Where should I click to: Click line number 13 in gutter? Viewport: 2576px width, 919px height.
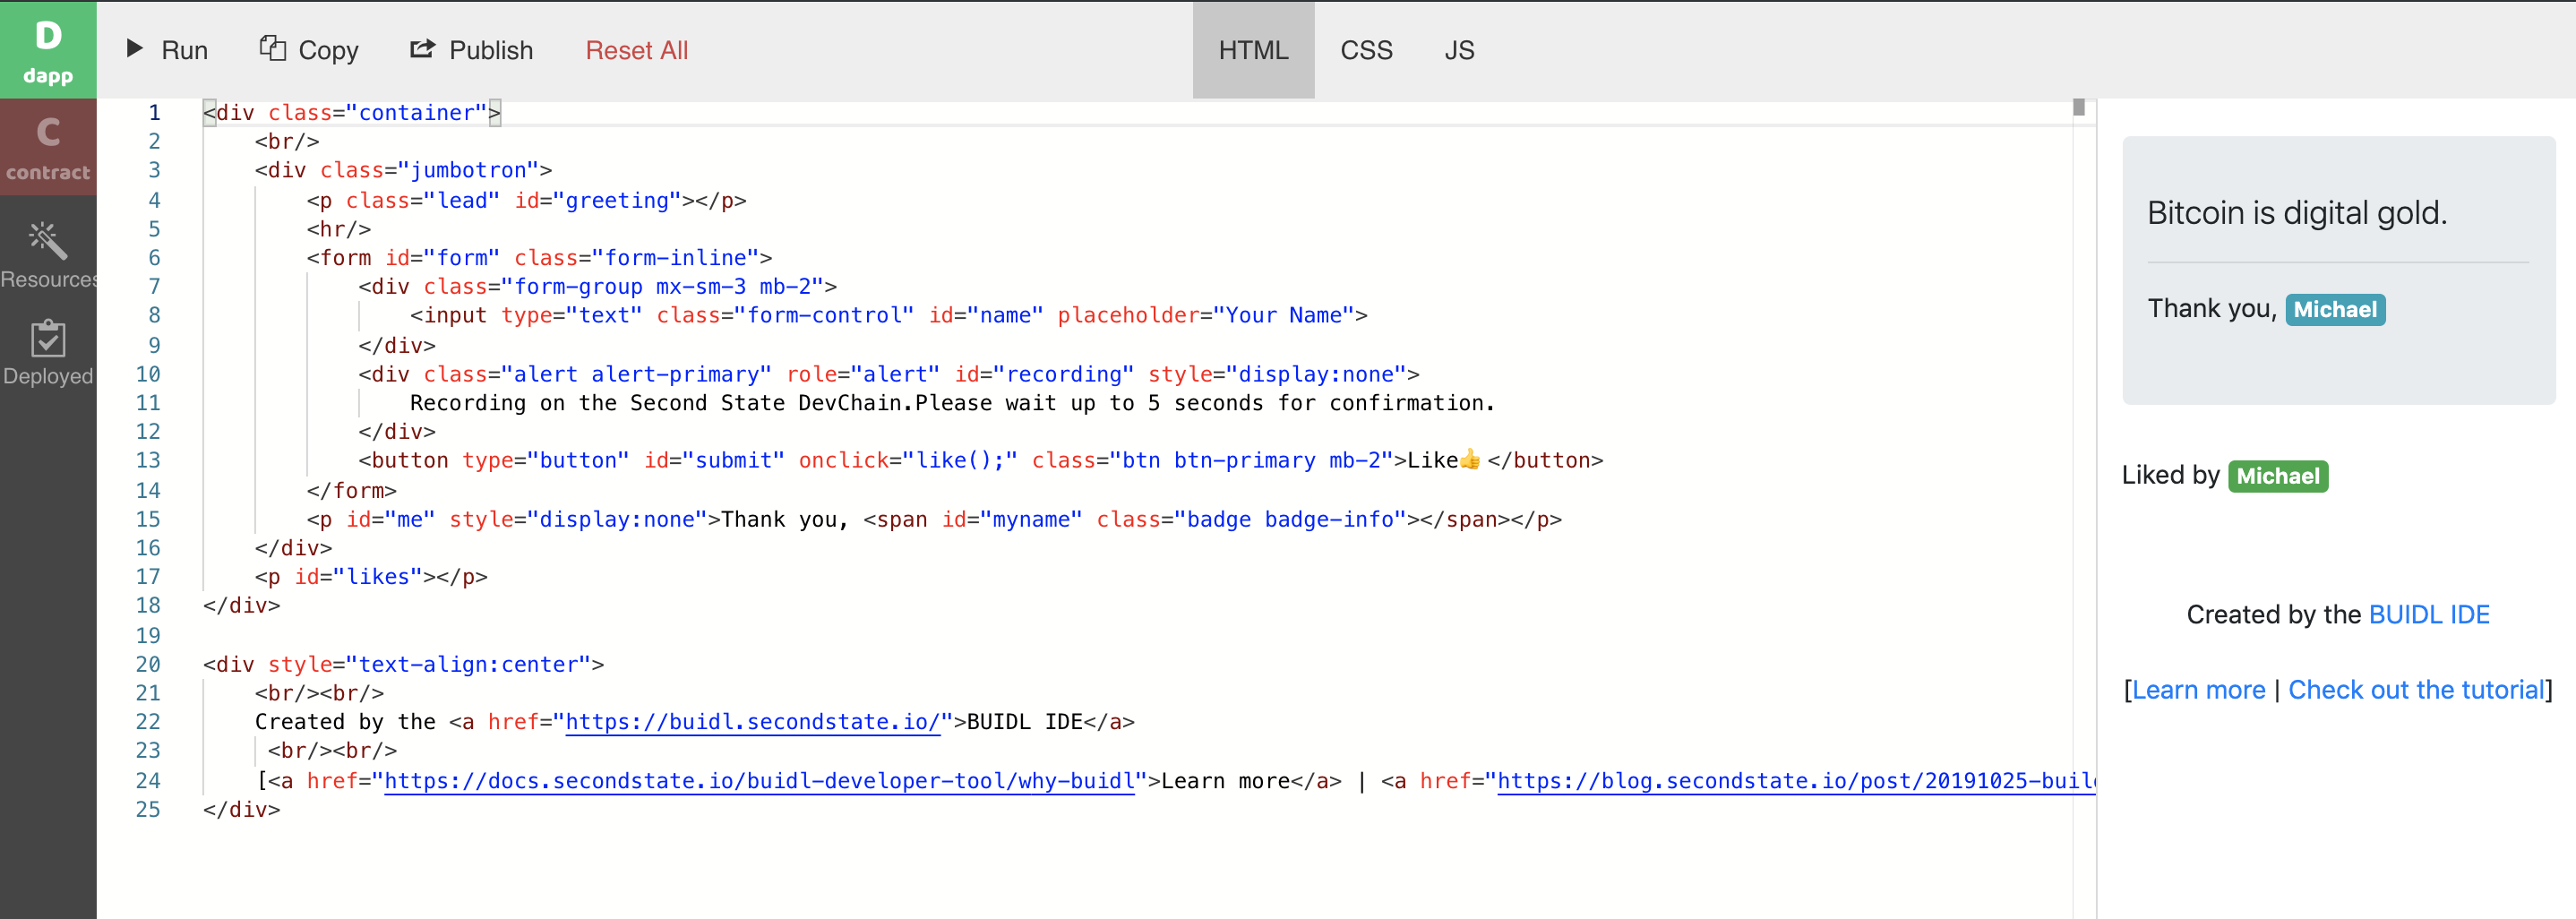pyautogui.click(x=148, y=460)
